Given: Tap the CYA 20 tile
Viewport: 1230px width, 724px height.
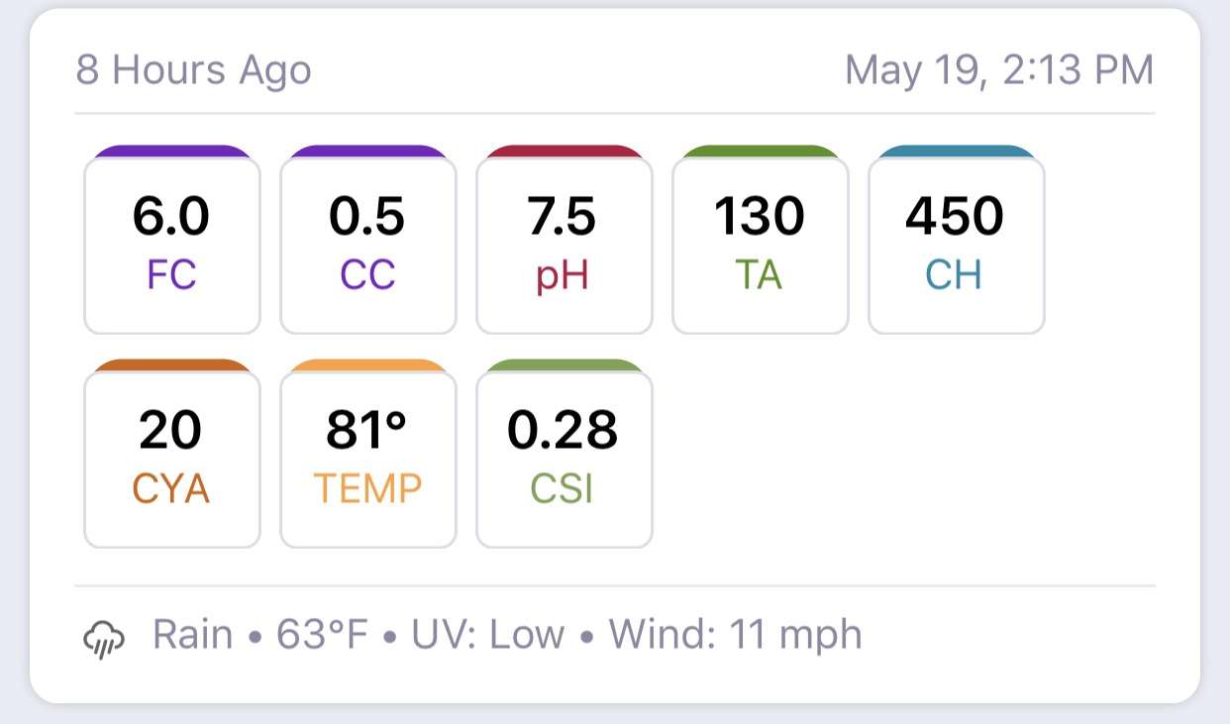Looking at the screenshot, I should (x=172, y=460).
